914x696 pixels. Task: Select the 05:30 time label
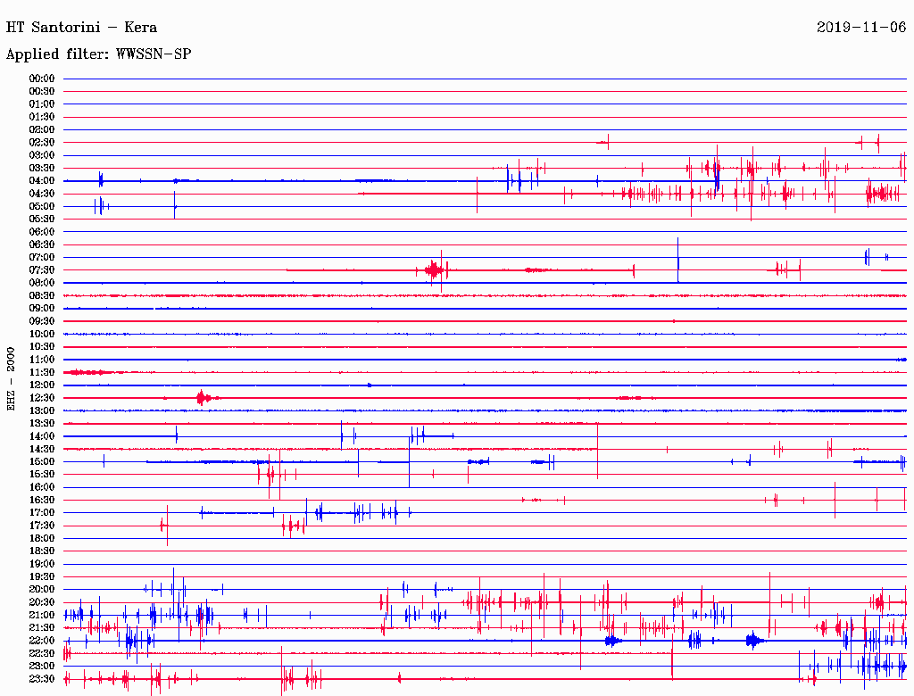pyautogui.click(x=42, y=220)
